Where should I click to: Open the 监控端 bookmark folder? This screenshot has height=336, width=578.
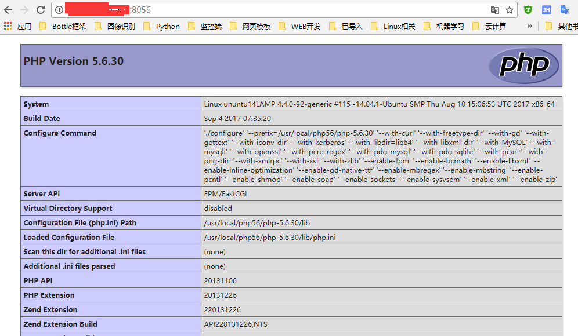click(x=205, y=26)
